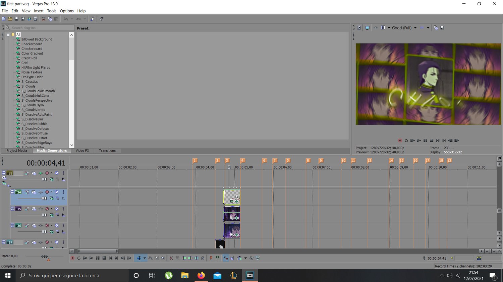Toggle snapping in the timeline toolbar
503x282 pixels.
coord(226,258)
